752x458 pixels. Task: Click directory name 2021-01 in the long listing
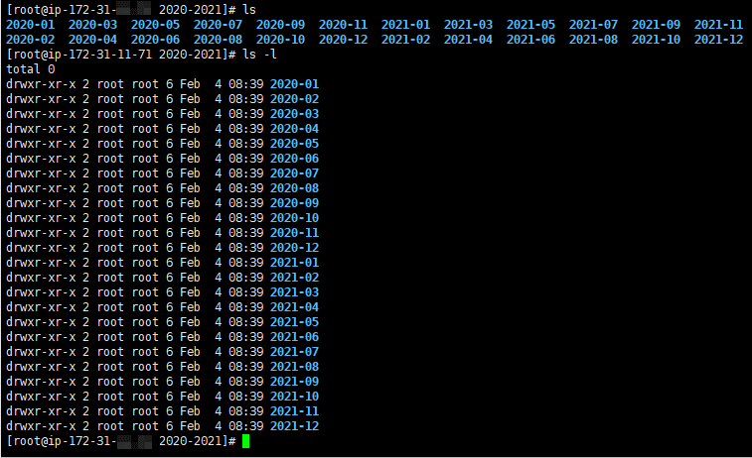[294, 263]
